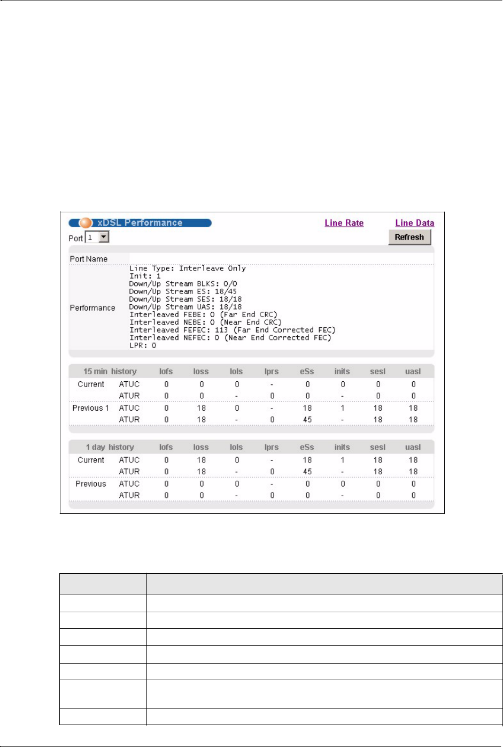Viewport: 503px width, 747px height.
Task: Select the "Down/Up Stream SES: 18/18" line
Action: pos(185,299)
